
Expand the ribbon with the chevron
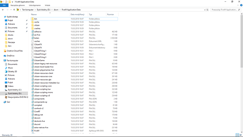pyautogui.click(x=238, y=5)
